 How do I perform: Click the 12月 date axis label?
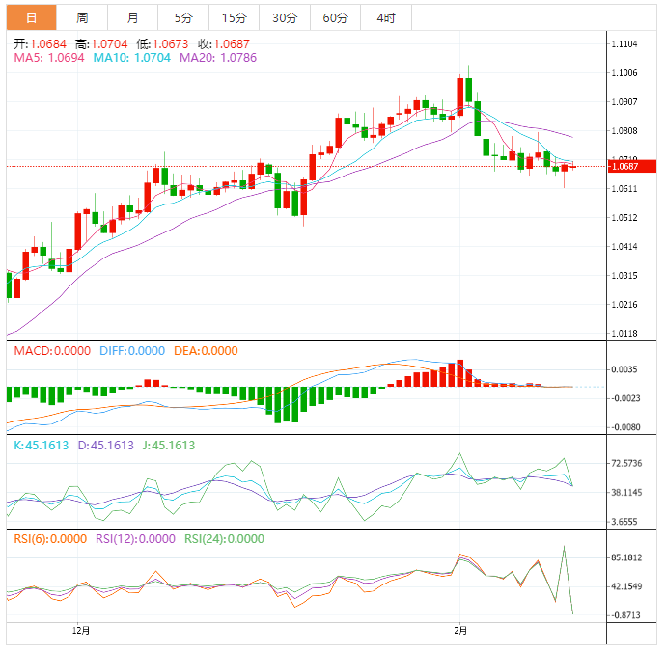(82, 632)
